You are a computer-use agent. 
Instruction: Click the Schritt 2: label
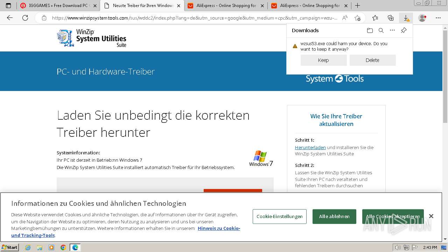tap(304, 165)
